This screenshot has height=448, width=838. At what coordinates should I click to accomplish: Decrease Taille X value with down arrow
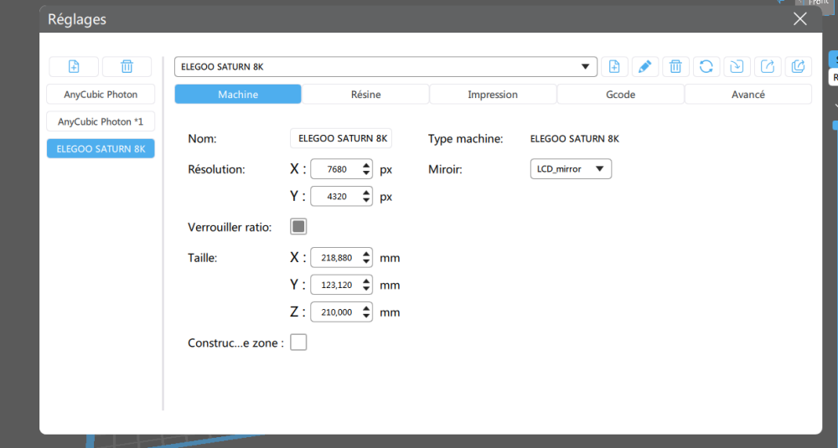(366, 262)
